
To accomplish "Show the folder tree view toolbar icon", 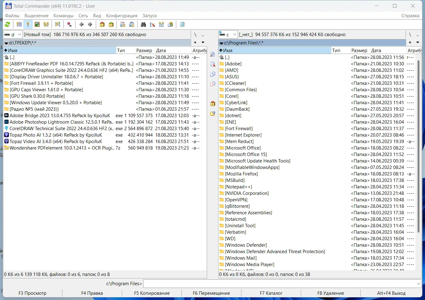I will pyautogui.click(x=46, y=24).
